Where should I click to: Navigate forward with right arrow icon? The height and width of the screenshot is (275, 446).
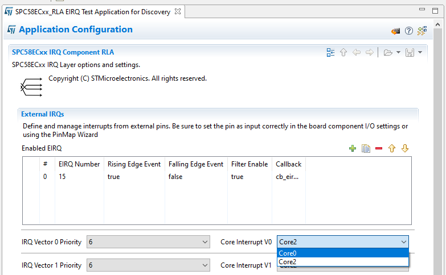click(x=370, y=52)
